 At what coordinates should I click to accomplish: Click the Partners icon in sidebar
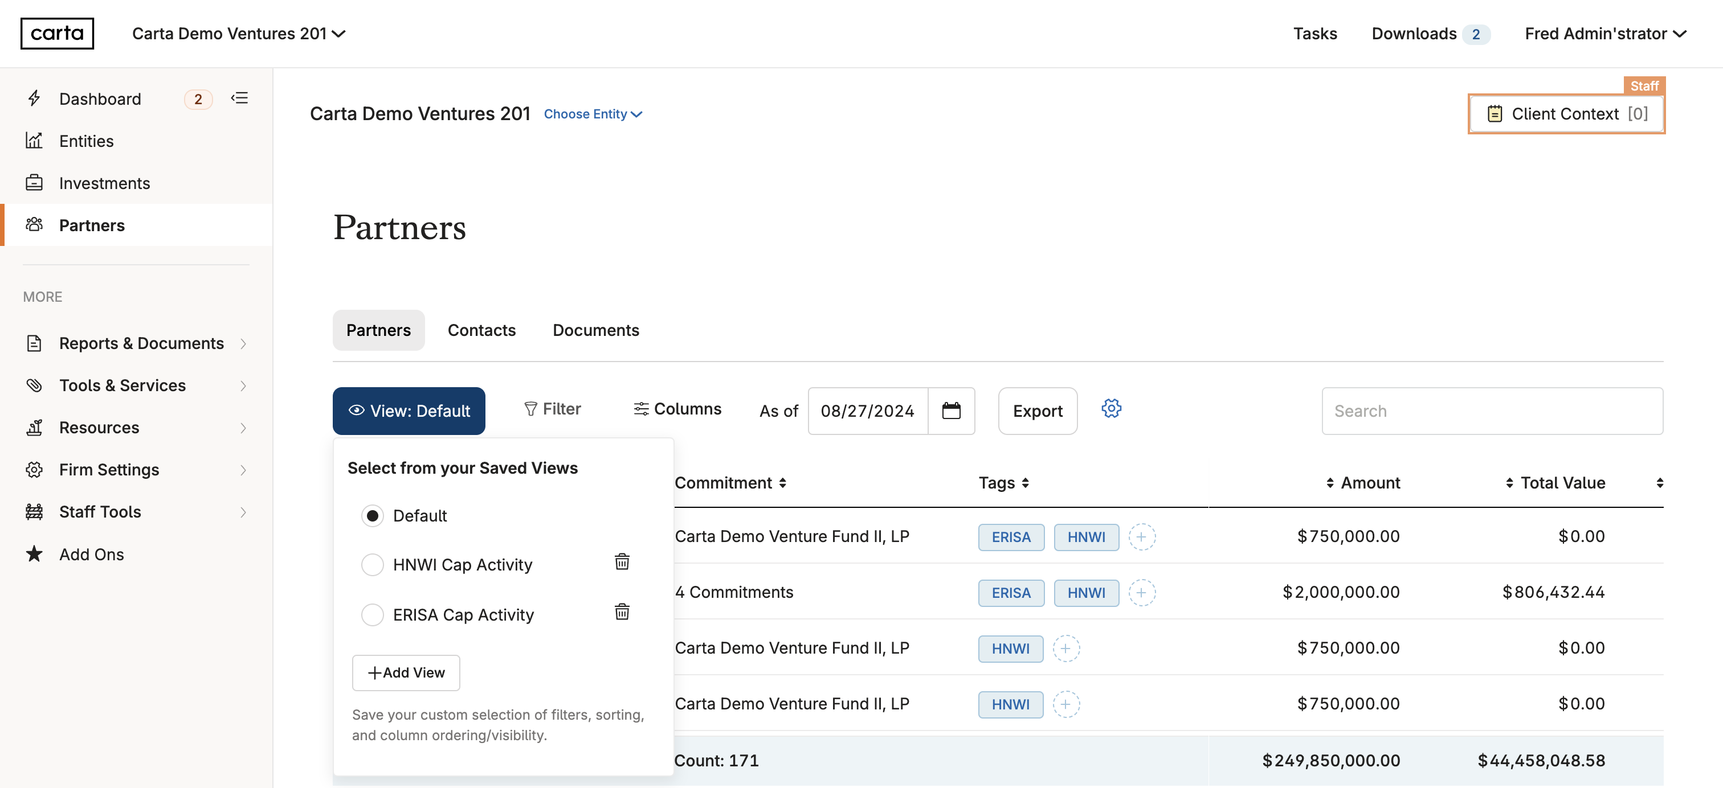click(x=35, y=224)
